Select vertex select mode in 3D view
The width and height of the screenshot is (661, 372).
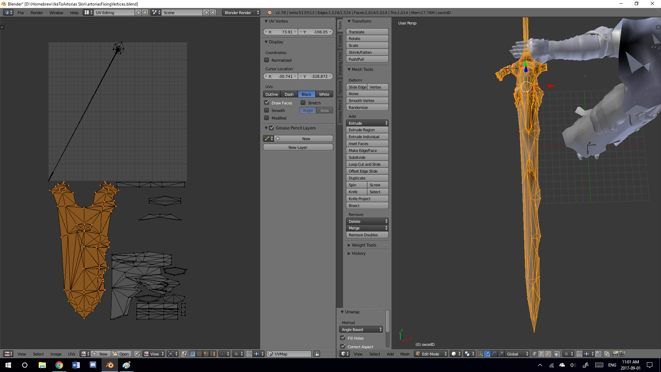535,354
